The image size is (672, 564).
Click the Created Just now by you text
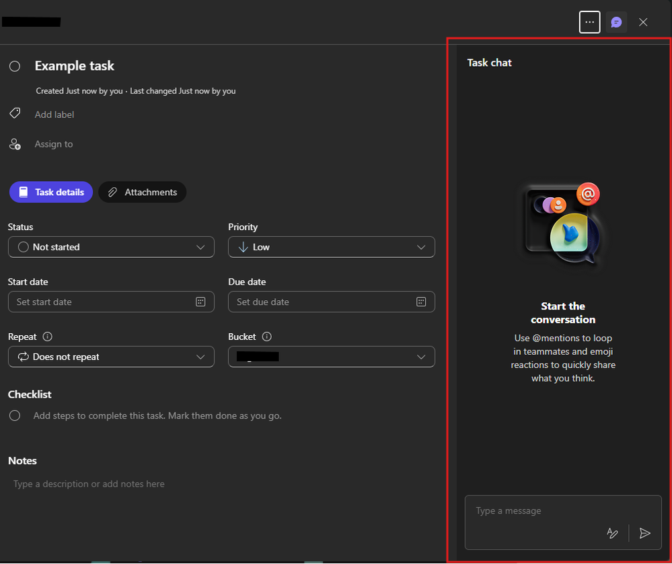pyautogui.click(x=79, y=91)
